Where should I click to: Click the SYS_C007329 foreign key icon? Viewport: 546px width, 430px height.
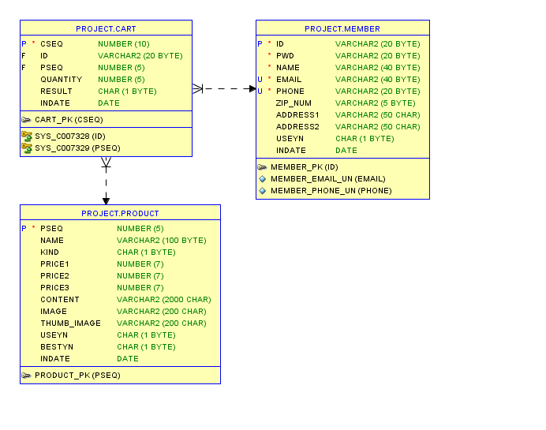pos(27,148)
